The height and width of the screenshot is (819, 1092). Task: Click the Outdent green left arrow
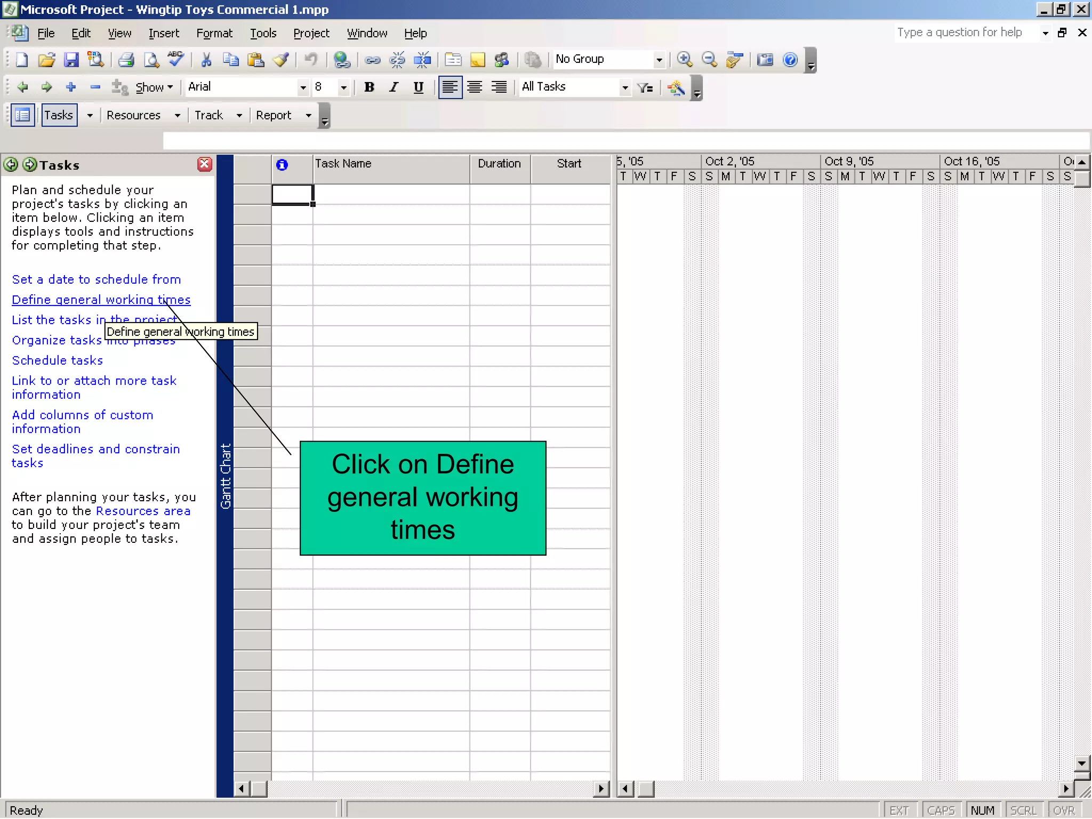(x=22, y=87)
